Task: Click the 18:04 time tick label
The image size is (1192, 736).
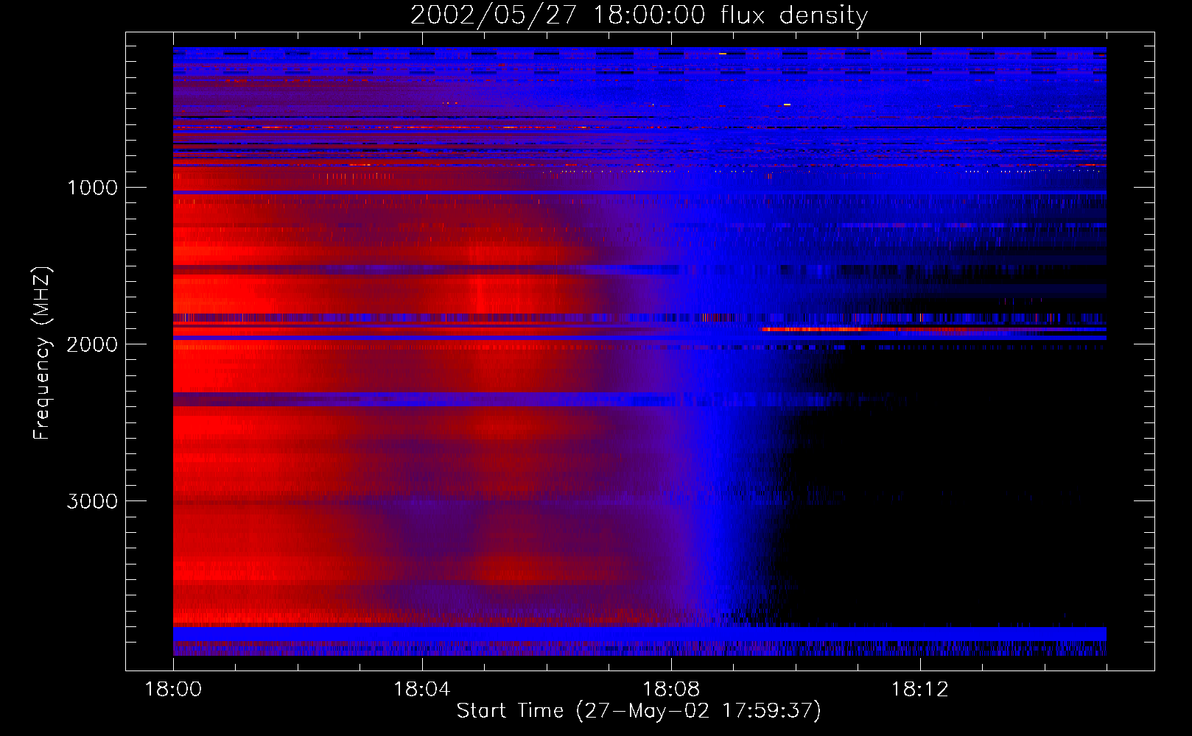Action: coord(422,690)
